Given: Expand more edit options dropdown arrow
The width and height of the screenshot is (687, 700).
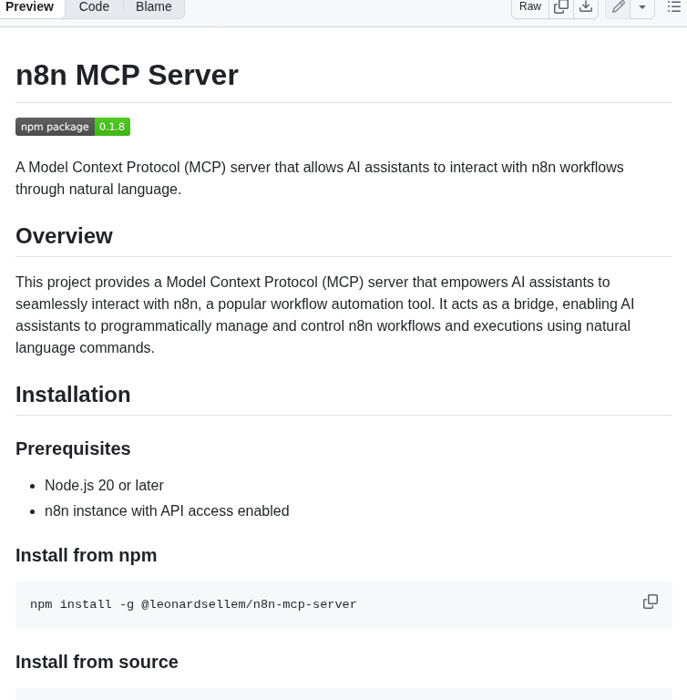Looking at the screenshot, I should click(x=642, y=6).
